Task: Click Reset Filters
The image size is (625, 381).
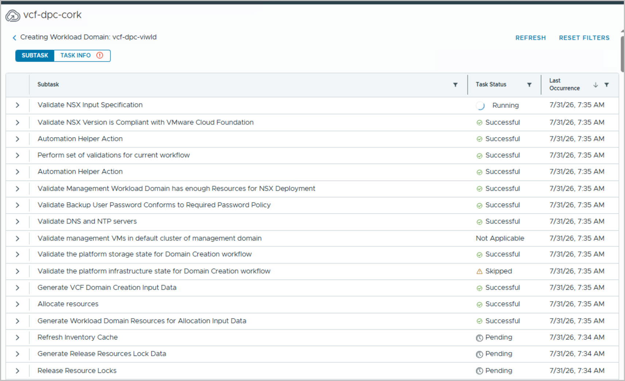Action: 584,38
